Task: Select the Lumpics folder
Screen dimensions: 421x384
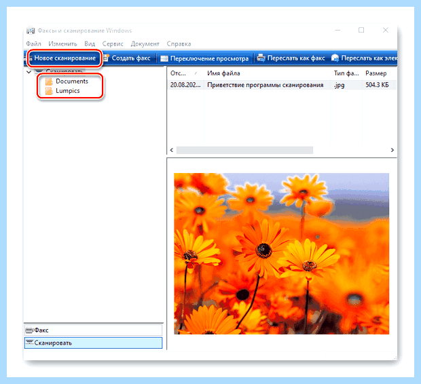Action: tap(68, 91)
